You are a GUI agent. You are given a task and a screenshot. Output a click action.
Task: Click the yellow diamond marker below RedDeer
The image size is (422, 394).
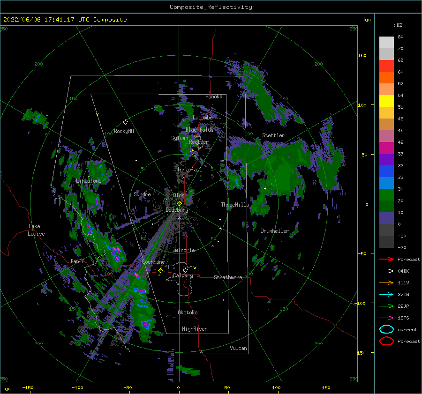pos(193,152)
